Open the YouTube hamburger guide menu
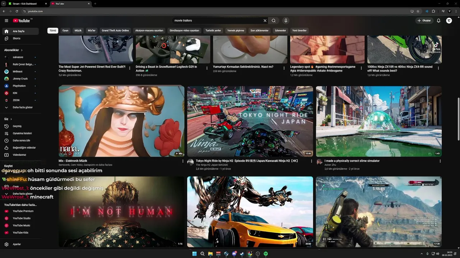This screenshot has height=258, width=460. click(6, 21)
